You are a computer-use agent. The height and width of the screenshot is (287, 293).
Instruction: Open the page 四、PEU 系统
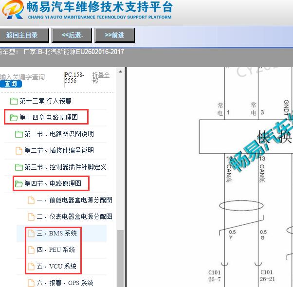[55, 250]
